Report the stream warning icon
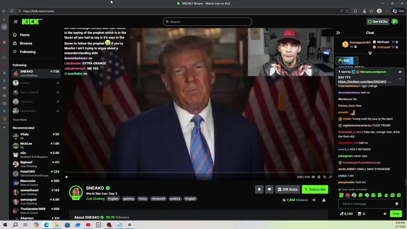The width and height of the screenshot is (407, 229). (x=324, y=200)
